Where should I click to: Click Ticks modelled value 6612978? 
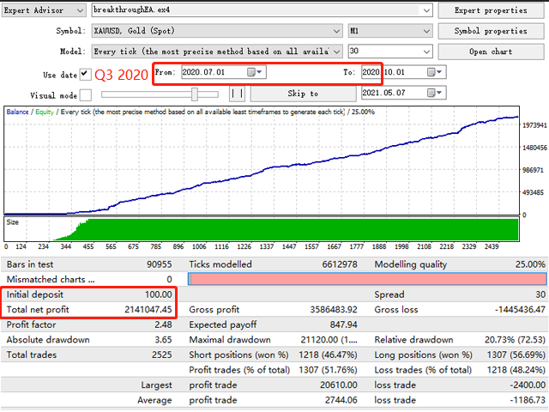click(x=340, y=264)
